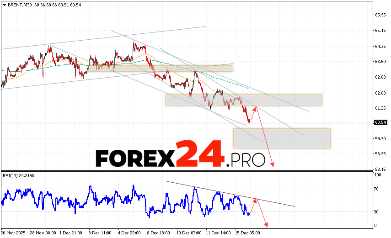Click the RSI(13) 24.2198 indicator label
This screenshot has height=238, width=391.
point(18,176)
